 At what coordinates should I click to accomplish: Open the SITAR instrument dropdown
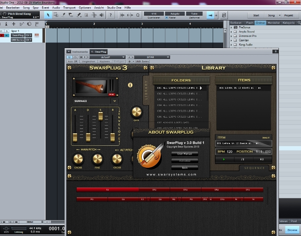pos(152,57)
